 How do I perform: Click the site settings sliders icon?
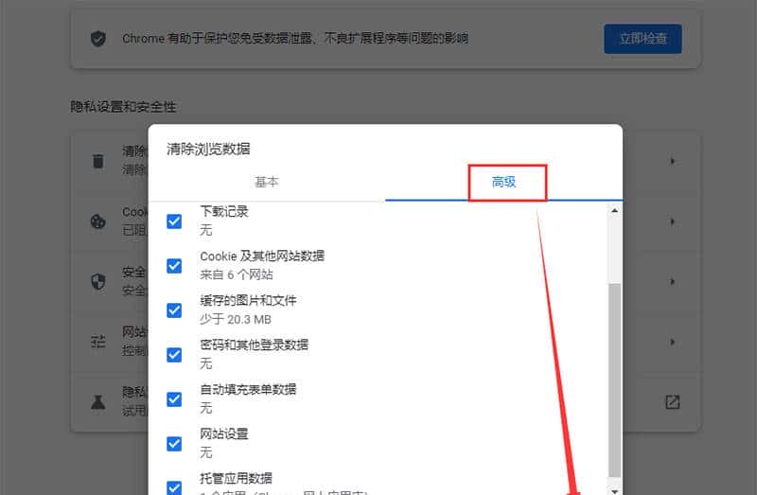(x=98, y=342)
